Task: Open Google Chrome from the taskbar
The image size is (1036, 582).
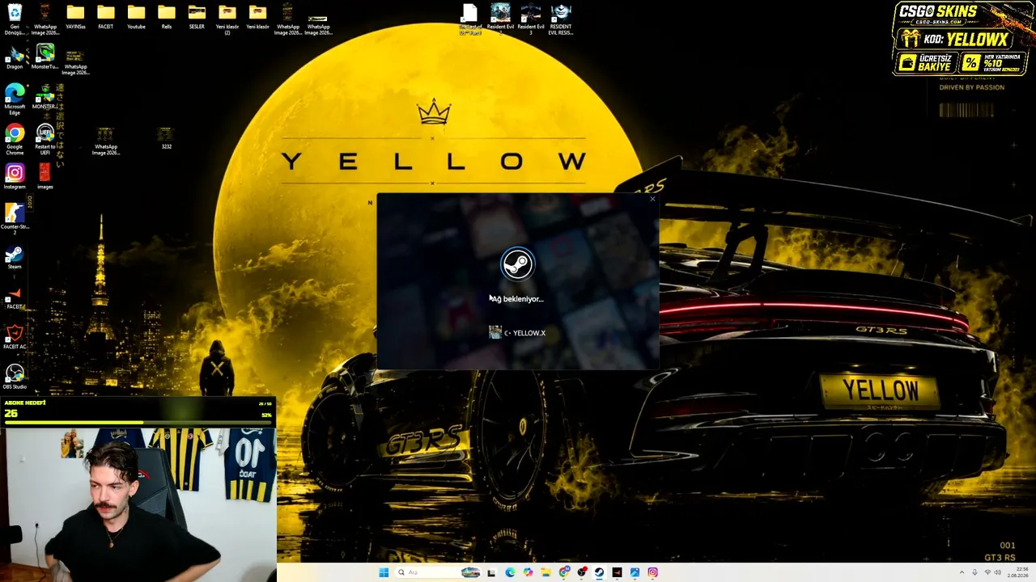Action: 563,572
